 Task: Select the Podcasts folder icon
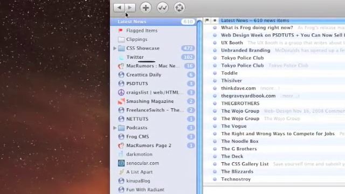coord(121,128)
